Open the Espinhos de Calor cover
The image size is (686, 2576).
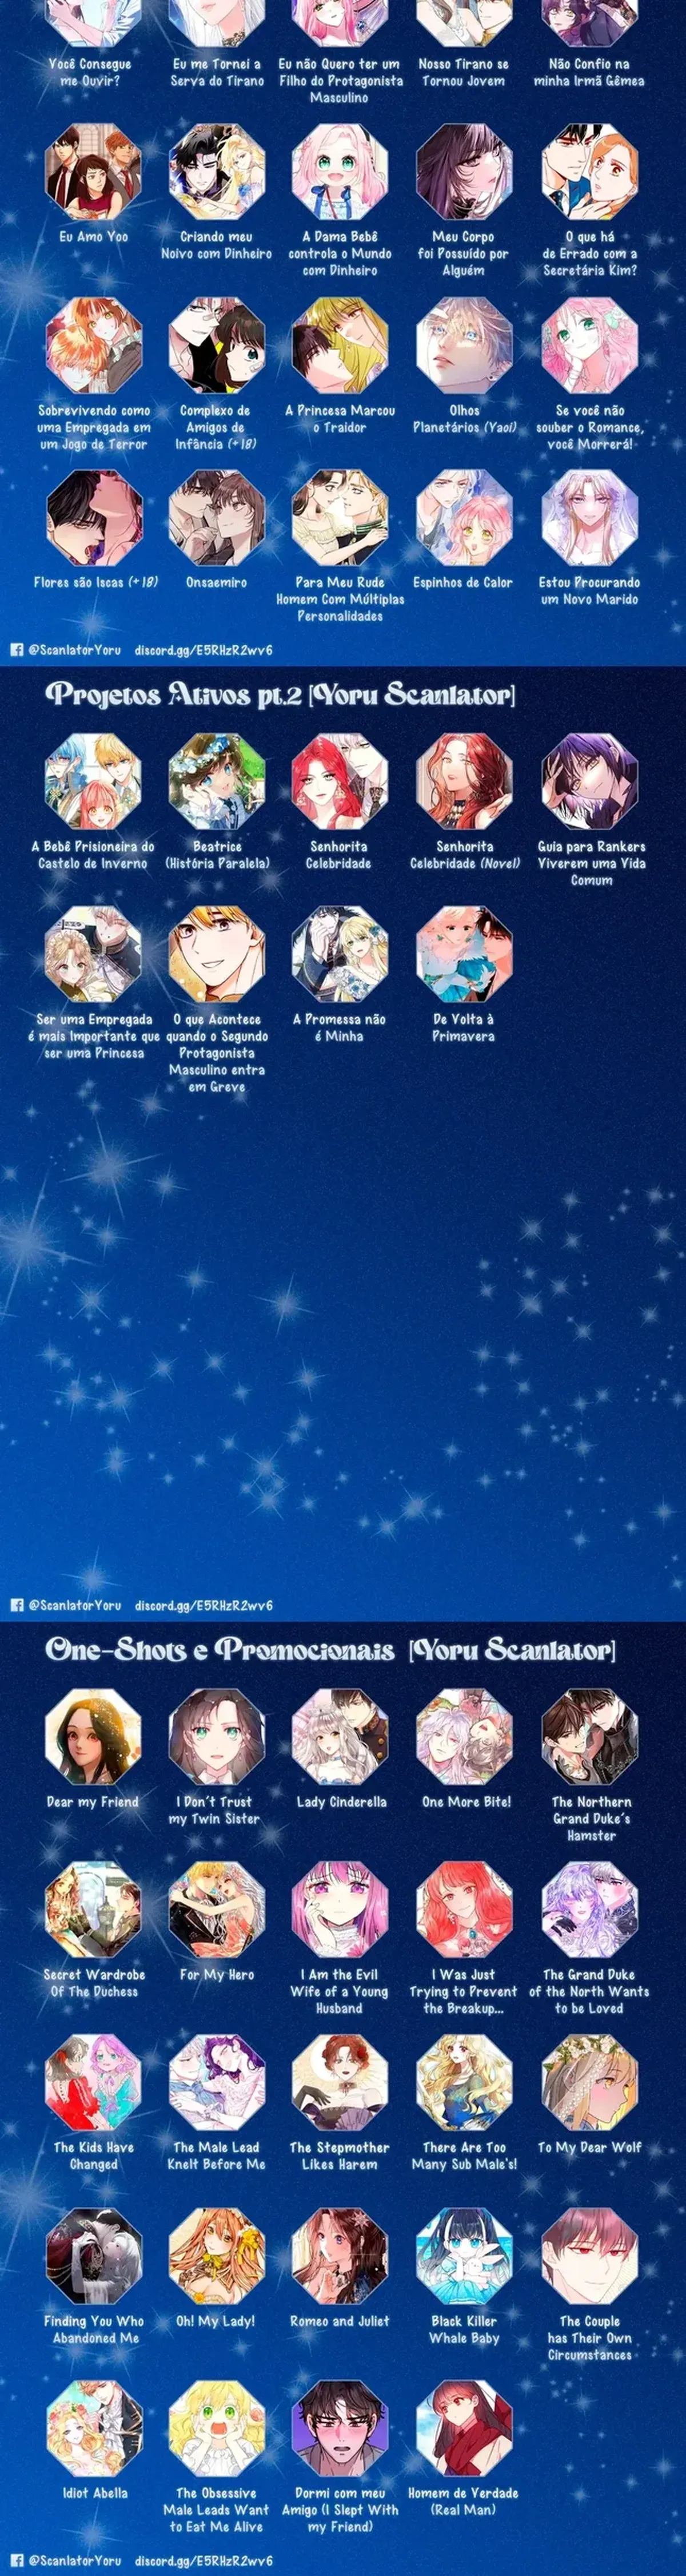pos(464,518)
